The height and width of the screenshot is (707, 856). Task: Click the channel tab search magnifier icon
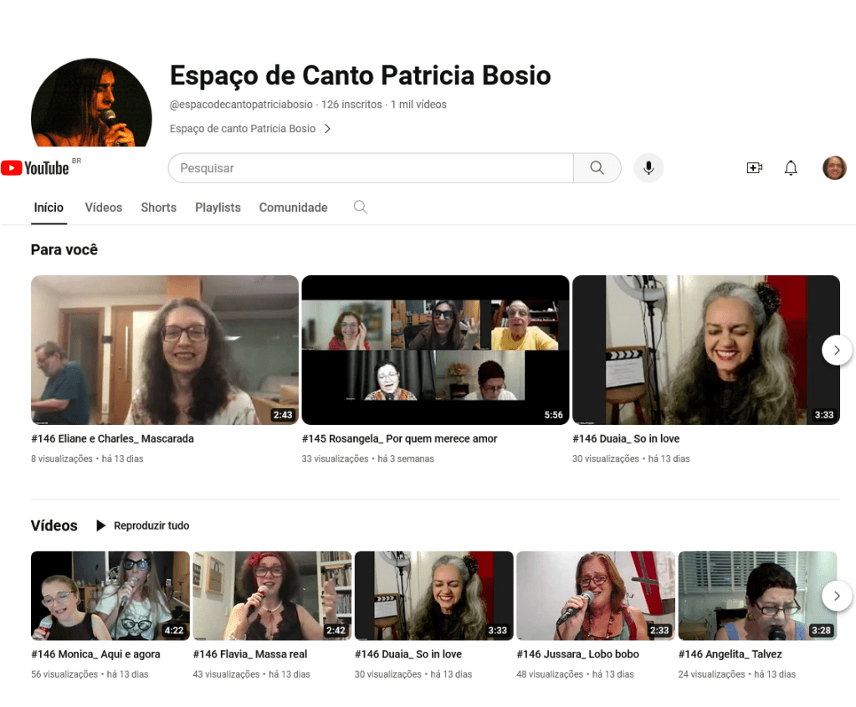tap(360, 207)
